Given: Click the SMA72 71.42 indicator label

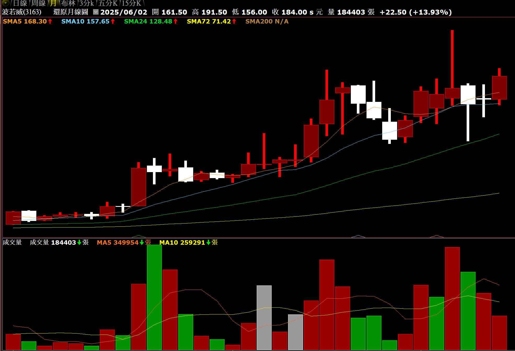Looking at the screenshot, I should [209, 21].
